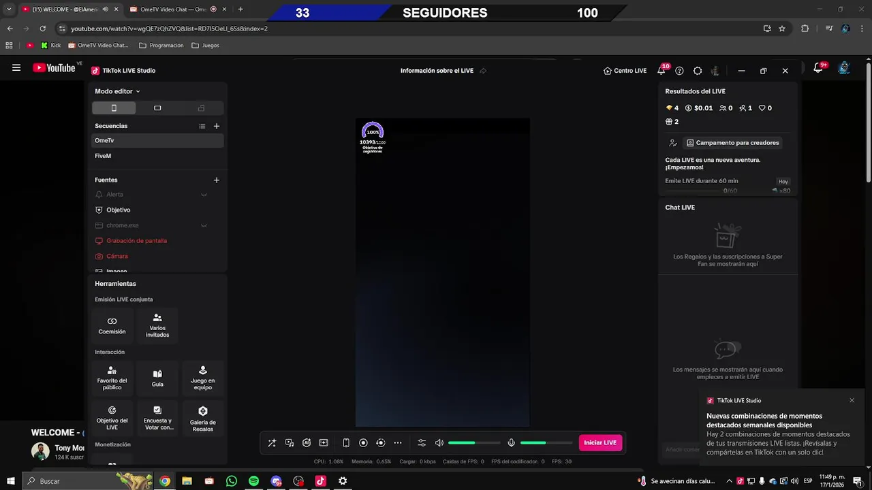
Task: Open the Secuencias list view icon
Action: click(202, 126)
